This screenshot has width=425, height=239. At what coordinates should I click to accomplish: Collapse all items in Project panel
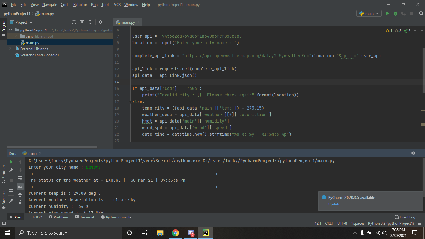pos(90,22)
